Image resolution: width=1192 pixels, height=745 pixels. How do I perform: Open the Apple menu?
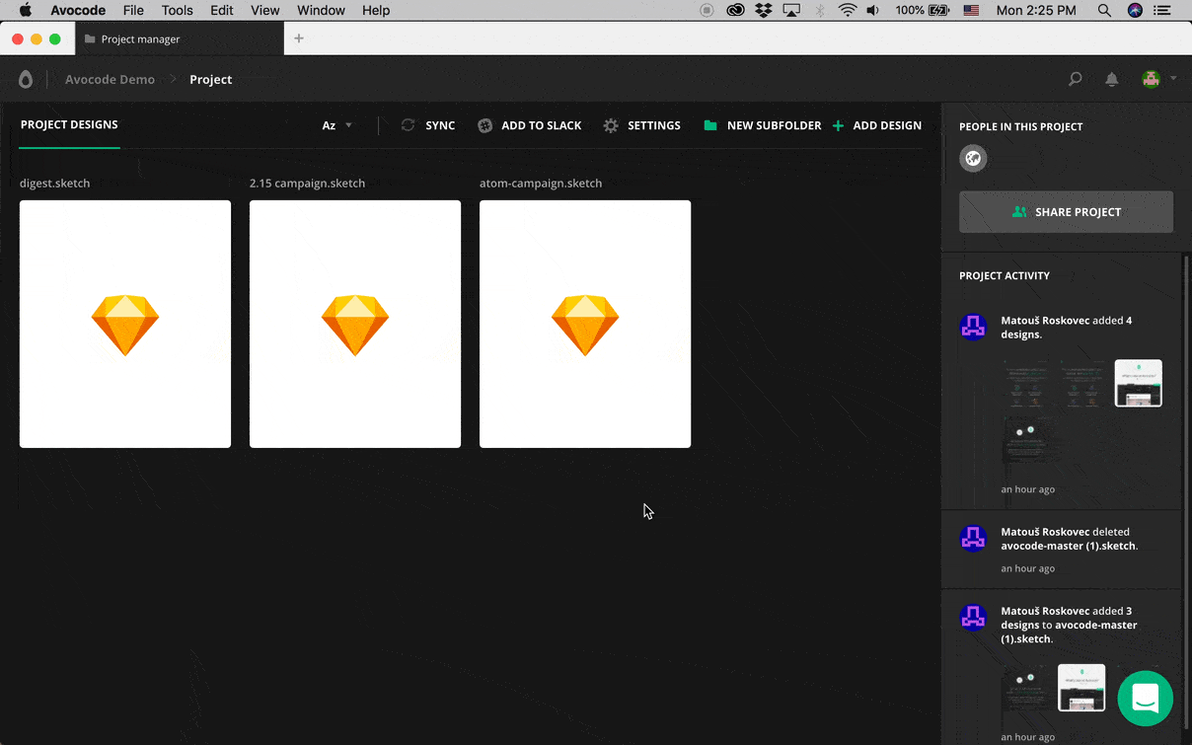(x=26, y=10)
